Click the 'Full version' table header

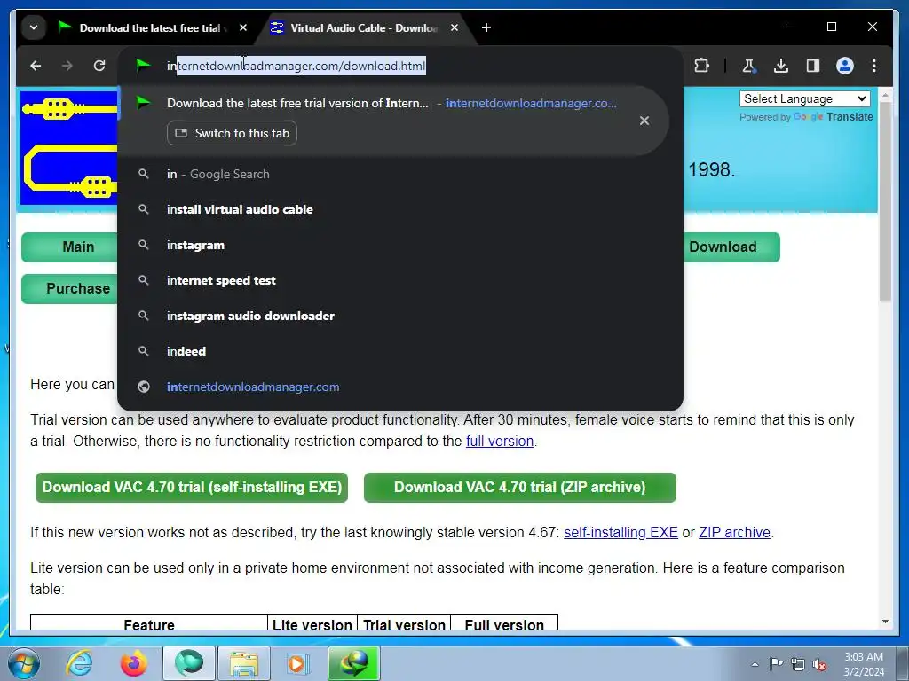[504, 623]
